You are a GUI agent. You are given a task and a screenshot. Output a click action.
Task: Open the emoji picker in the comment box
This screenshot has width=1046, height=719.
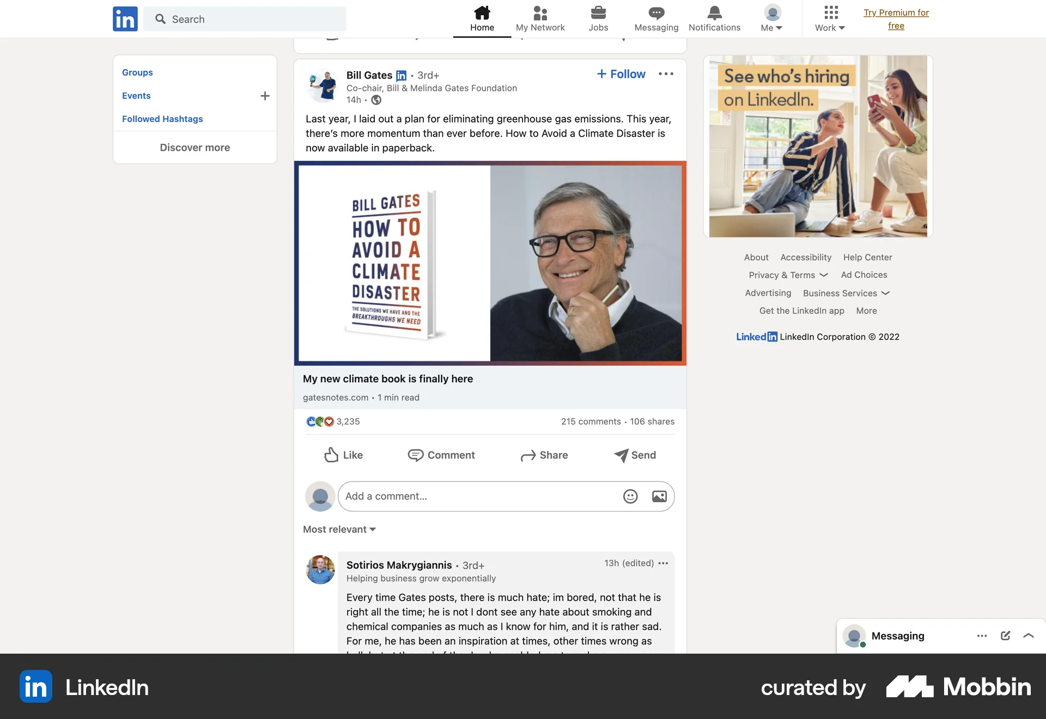click(630, 496)
